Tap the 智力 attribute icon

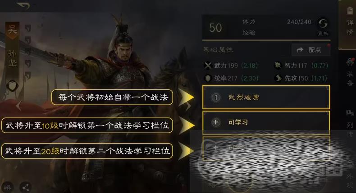coord(278,66)
